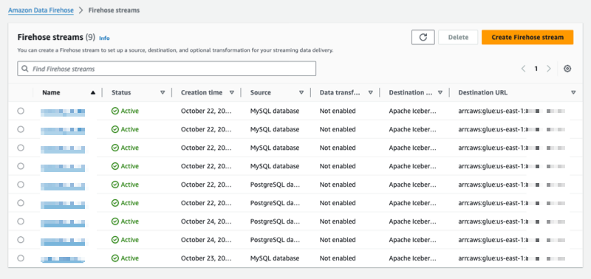Click the breadcrumb separator chevron icon
The width and height of the screenshot is (591, 279).
point(81,10)
